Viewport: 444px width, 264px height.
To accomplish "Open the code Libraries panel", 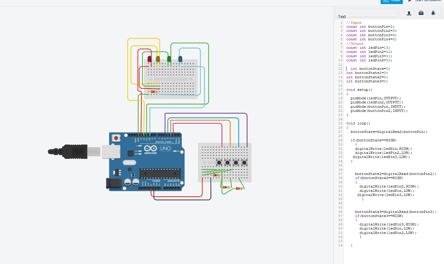I will tap(421, 13).
